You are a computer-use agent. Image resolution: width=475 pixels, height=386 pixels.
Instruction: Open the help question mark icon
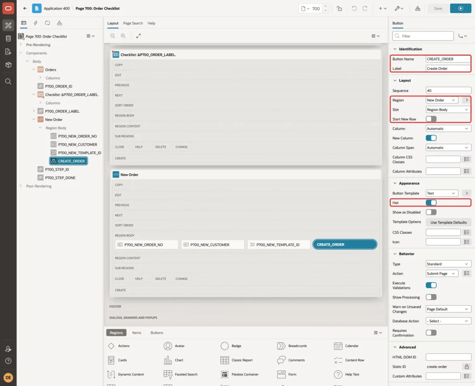[x=8, y=361]
